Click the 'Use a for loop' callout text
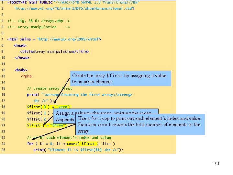233x175 pixels. click(139, 124)
